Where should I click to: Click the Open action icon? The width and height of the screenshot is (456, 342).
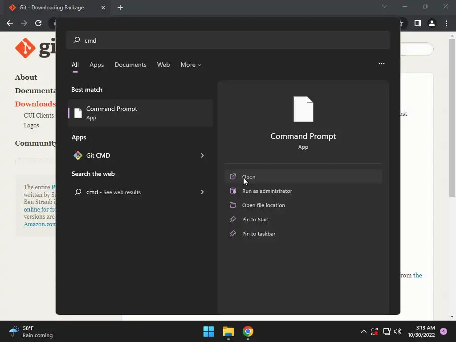pyautogui.click(x=233, y=176)
